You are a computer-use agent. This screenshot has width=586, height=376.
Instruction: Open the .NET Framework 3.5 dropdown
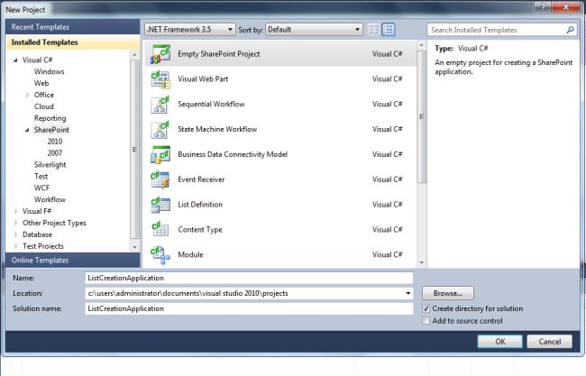(x=190, y=29)
